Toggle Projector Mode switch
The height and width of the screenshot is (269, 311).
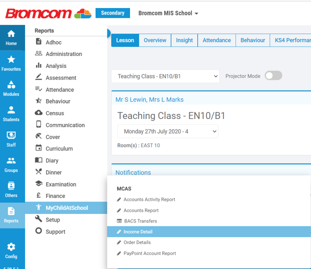(273, 75)
